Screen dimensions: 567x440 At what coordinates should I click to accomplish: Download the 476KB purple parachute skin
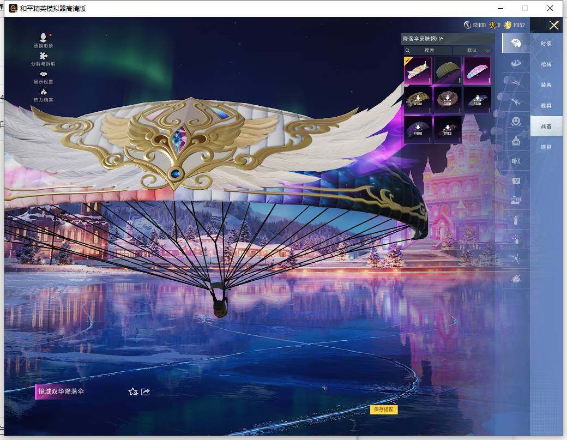[x=418, y=129]
